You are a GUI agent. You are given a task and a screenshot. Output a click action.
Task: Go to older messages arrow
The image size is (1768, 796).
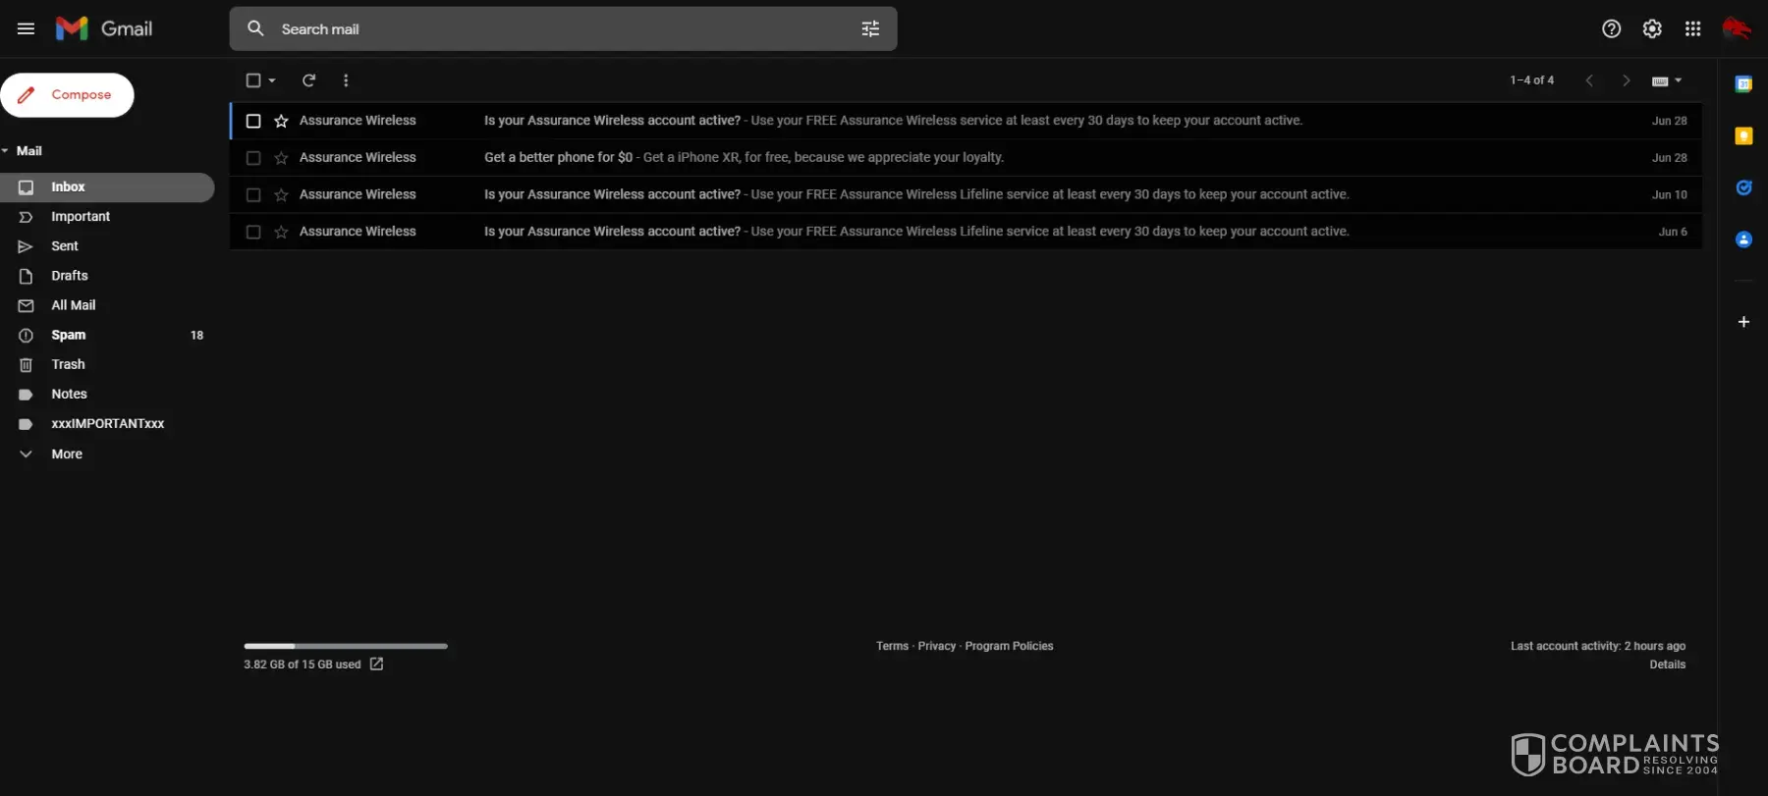pos(1627,80)
